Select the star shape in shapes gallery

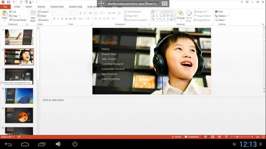pos(171,19)
